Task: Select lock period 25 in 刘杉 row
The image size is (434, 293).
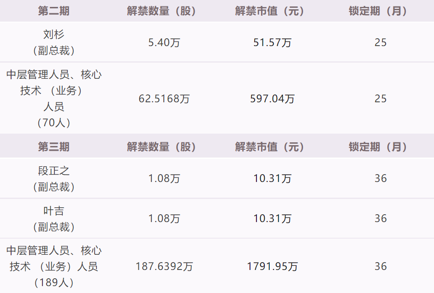Action: click(x=380, y=42)
